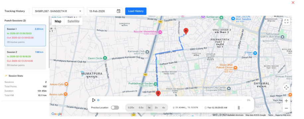Set playback speed to 1x
Screen dimensions: 304x119
pos(149,108)
